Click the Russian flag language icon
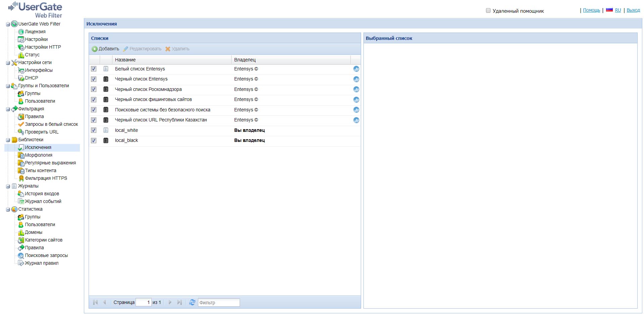 click(609, 10)
